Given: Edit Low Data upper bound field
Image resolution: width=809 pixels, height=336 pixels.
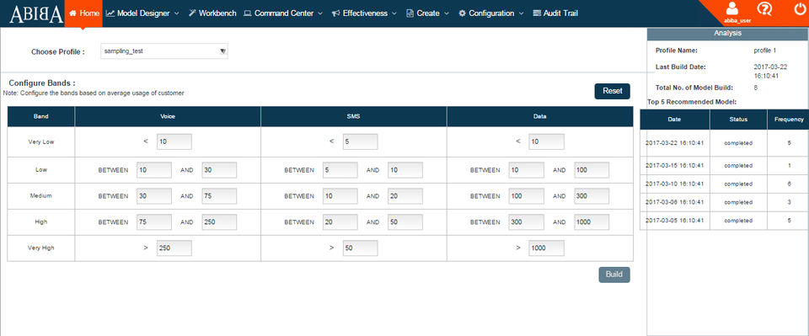Looking at the screenshot, I should 592,170.
